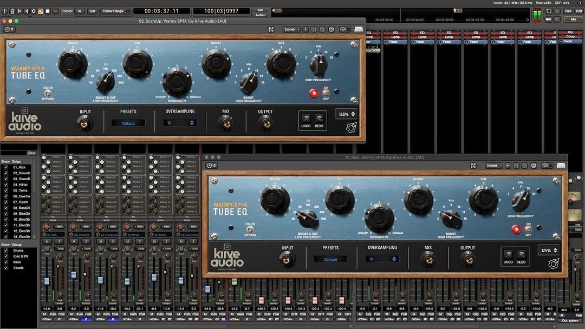Uncheck the 07_Room strip visibility checkbox
This screenshot has width=585, height=329.
click(x=6, y=202)
